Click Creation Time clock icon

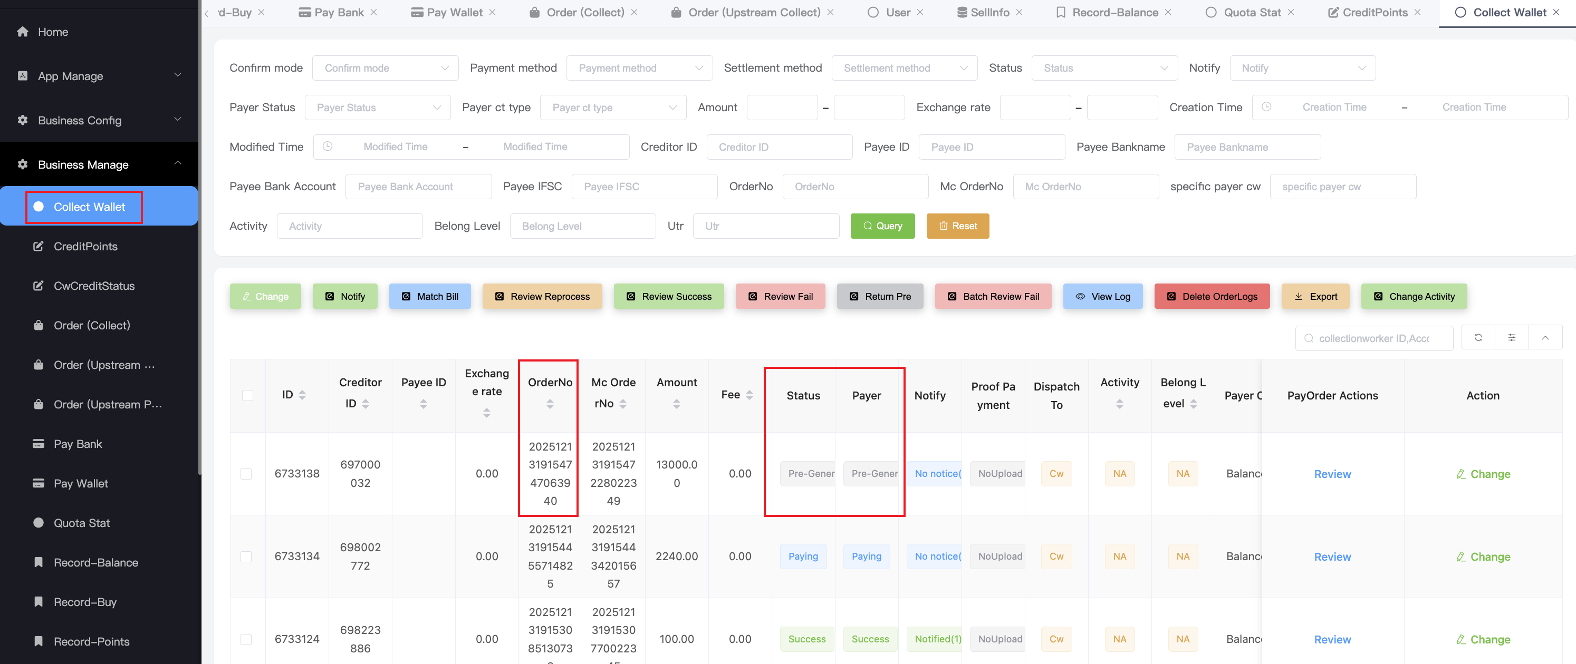1266,107
